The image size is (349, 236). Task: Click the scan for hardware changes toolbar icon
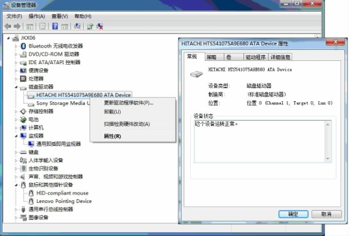[77, 26]
